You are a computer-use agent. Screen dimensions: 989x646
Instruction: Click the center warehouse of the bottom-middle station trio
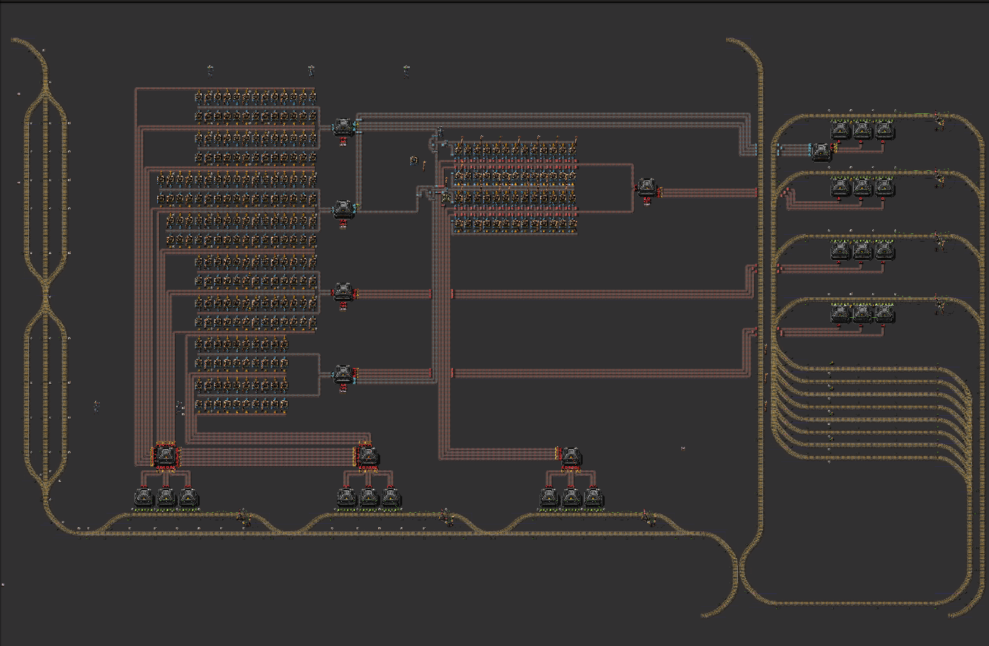click(369, 497)
